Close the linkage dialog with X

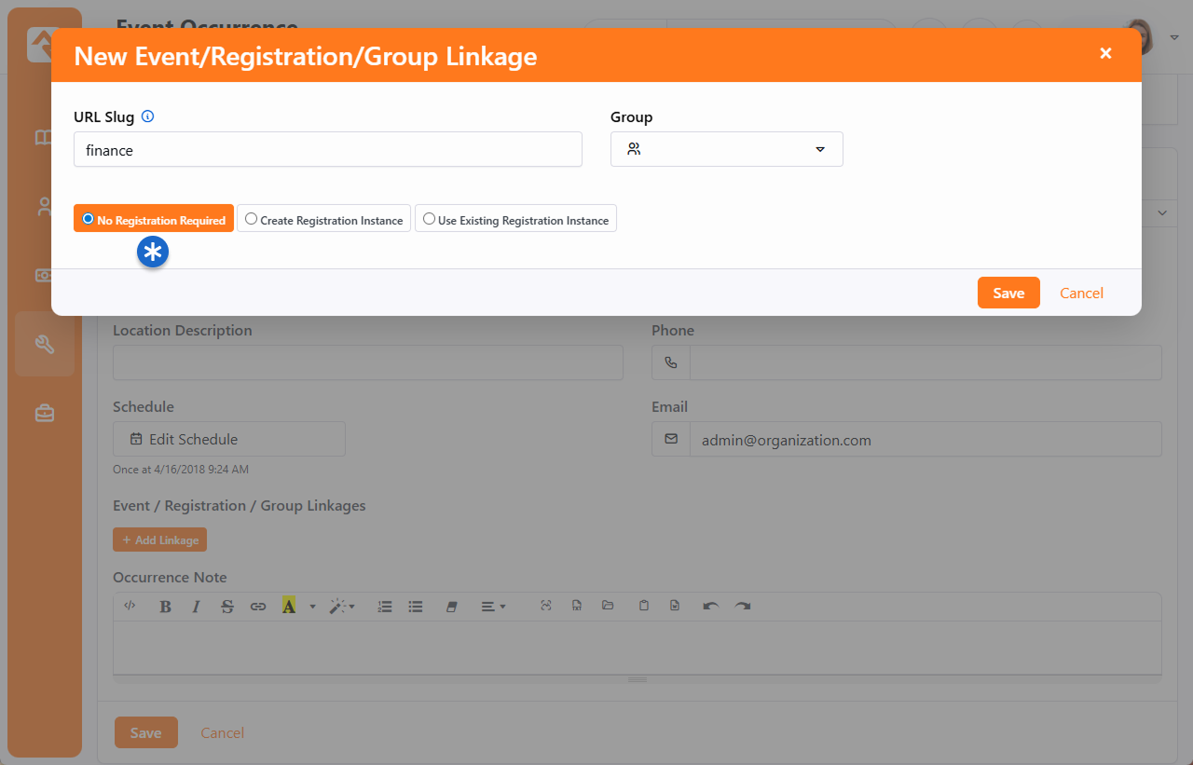(1105, 54)
